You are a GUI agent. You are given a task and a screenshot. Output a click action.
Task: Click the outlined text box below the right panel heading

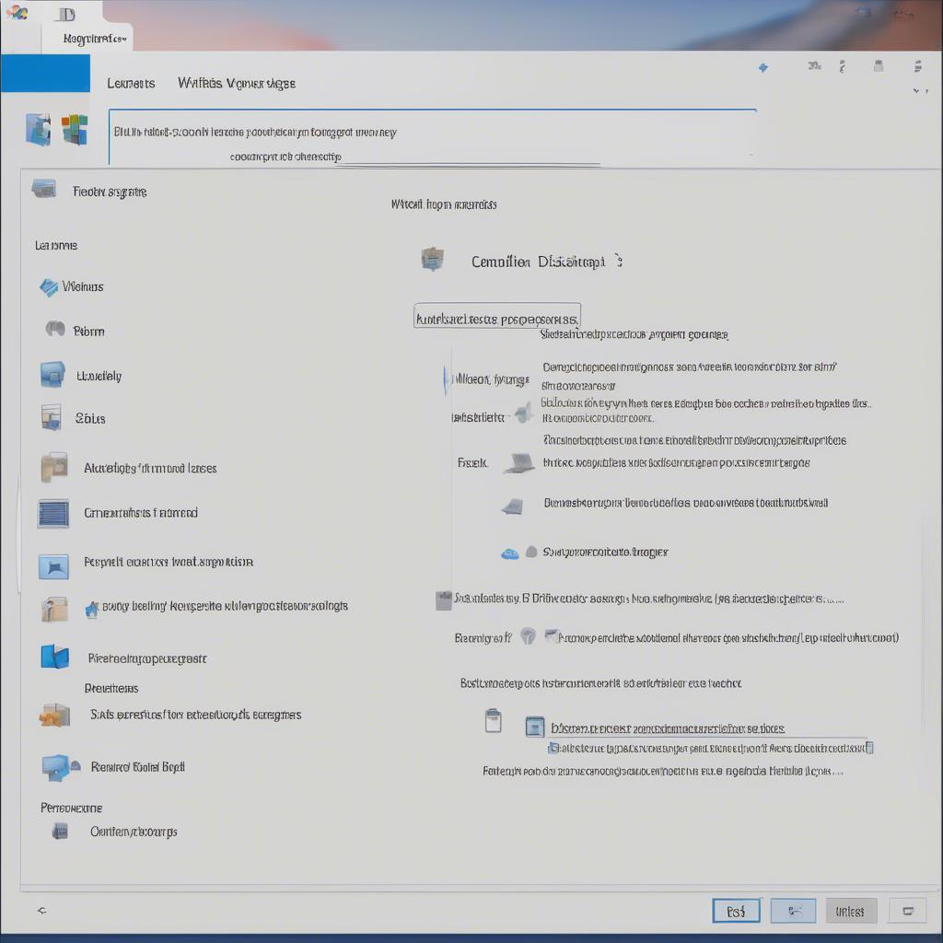click(497, 316)
